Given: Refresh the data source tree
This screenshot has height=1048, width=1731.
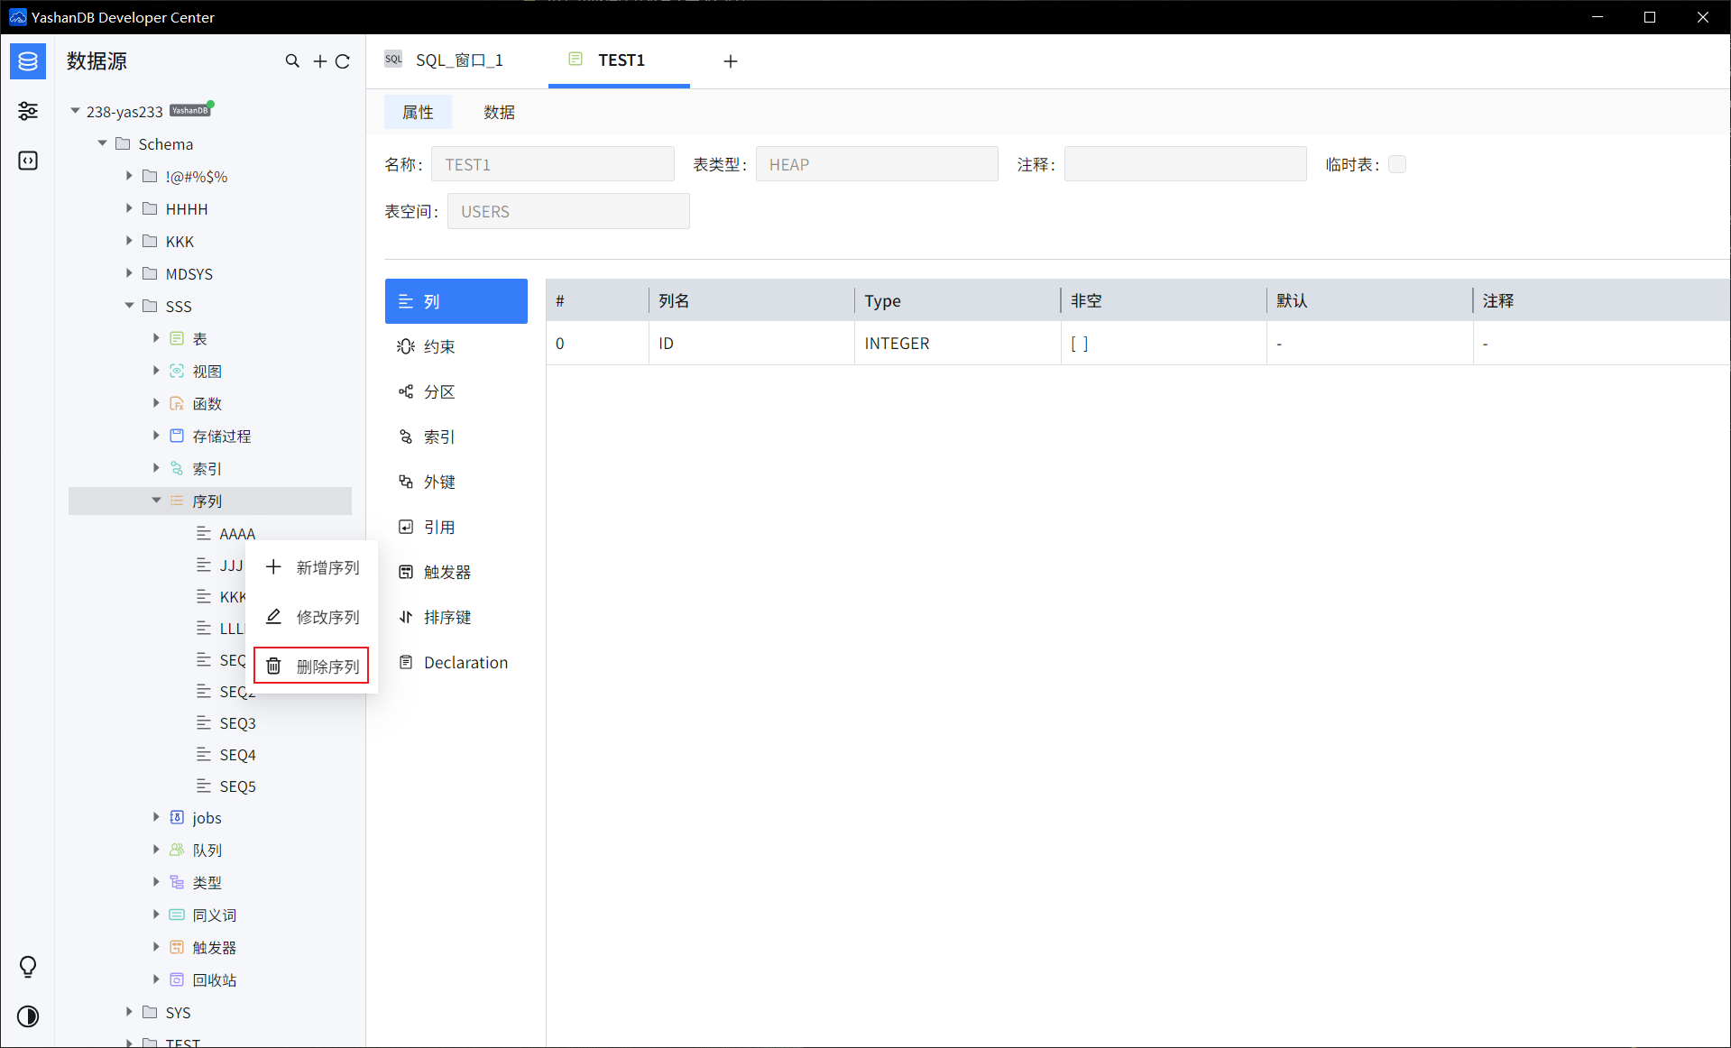Looking at the screenshot, I should pyautogui.click(x=343, y=61).
